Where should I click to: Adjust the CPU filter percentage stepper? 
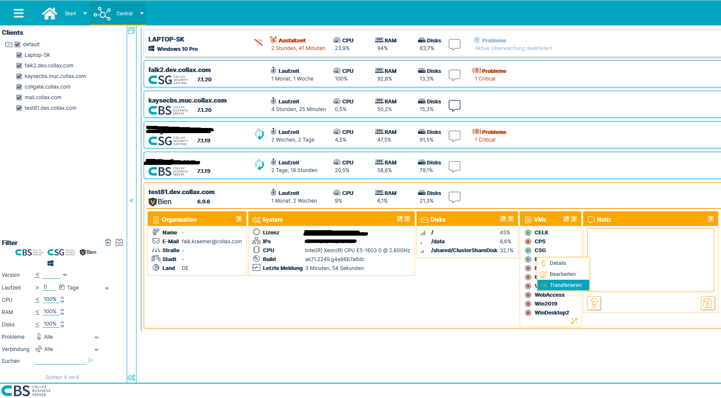tap(62, 300)
